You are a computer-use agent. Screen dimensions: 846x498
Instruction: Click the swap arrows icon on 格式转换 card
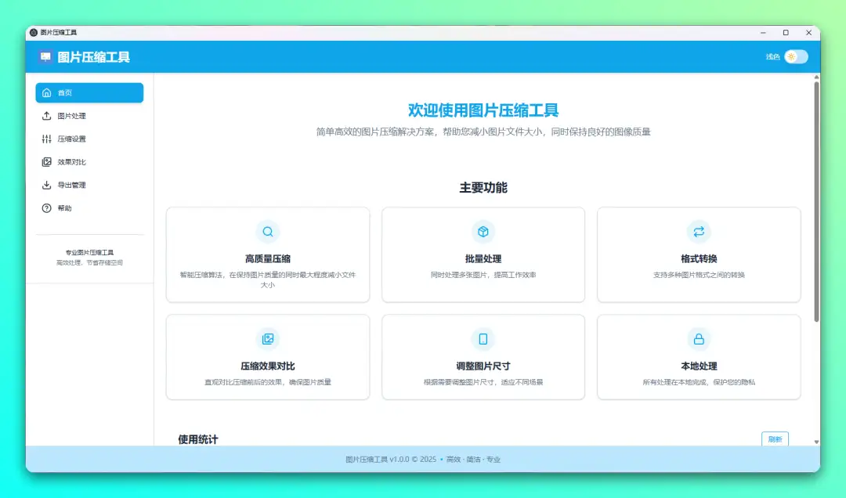[x=699, y=232]
